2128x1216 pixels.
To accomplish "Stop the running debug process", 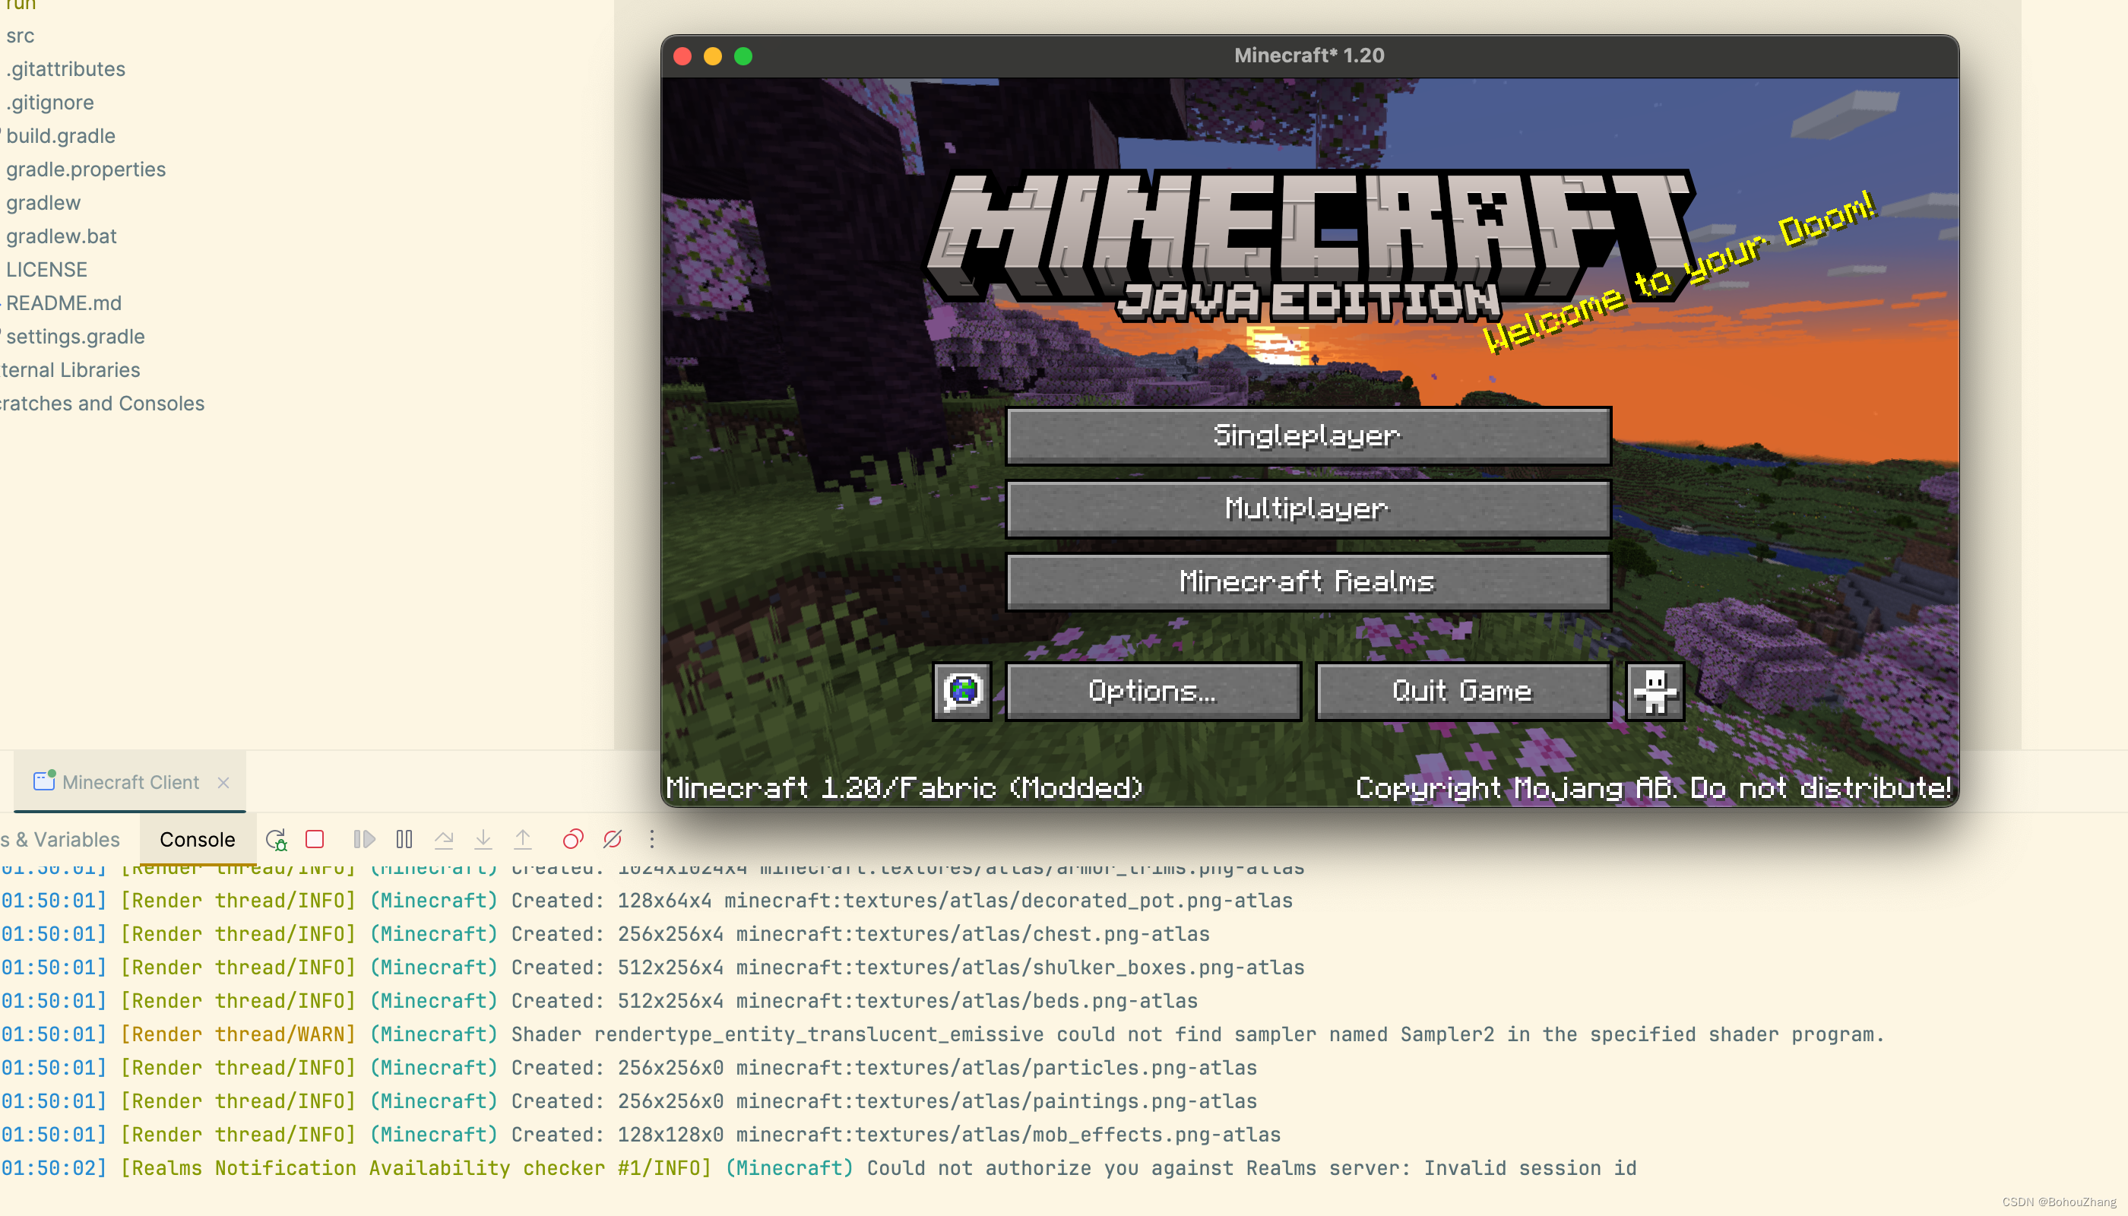I will pyautogui.click(x=315, y=839).
